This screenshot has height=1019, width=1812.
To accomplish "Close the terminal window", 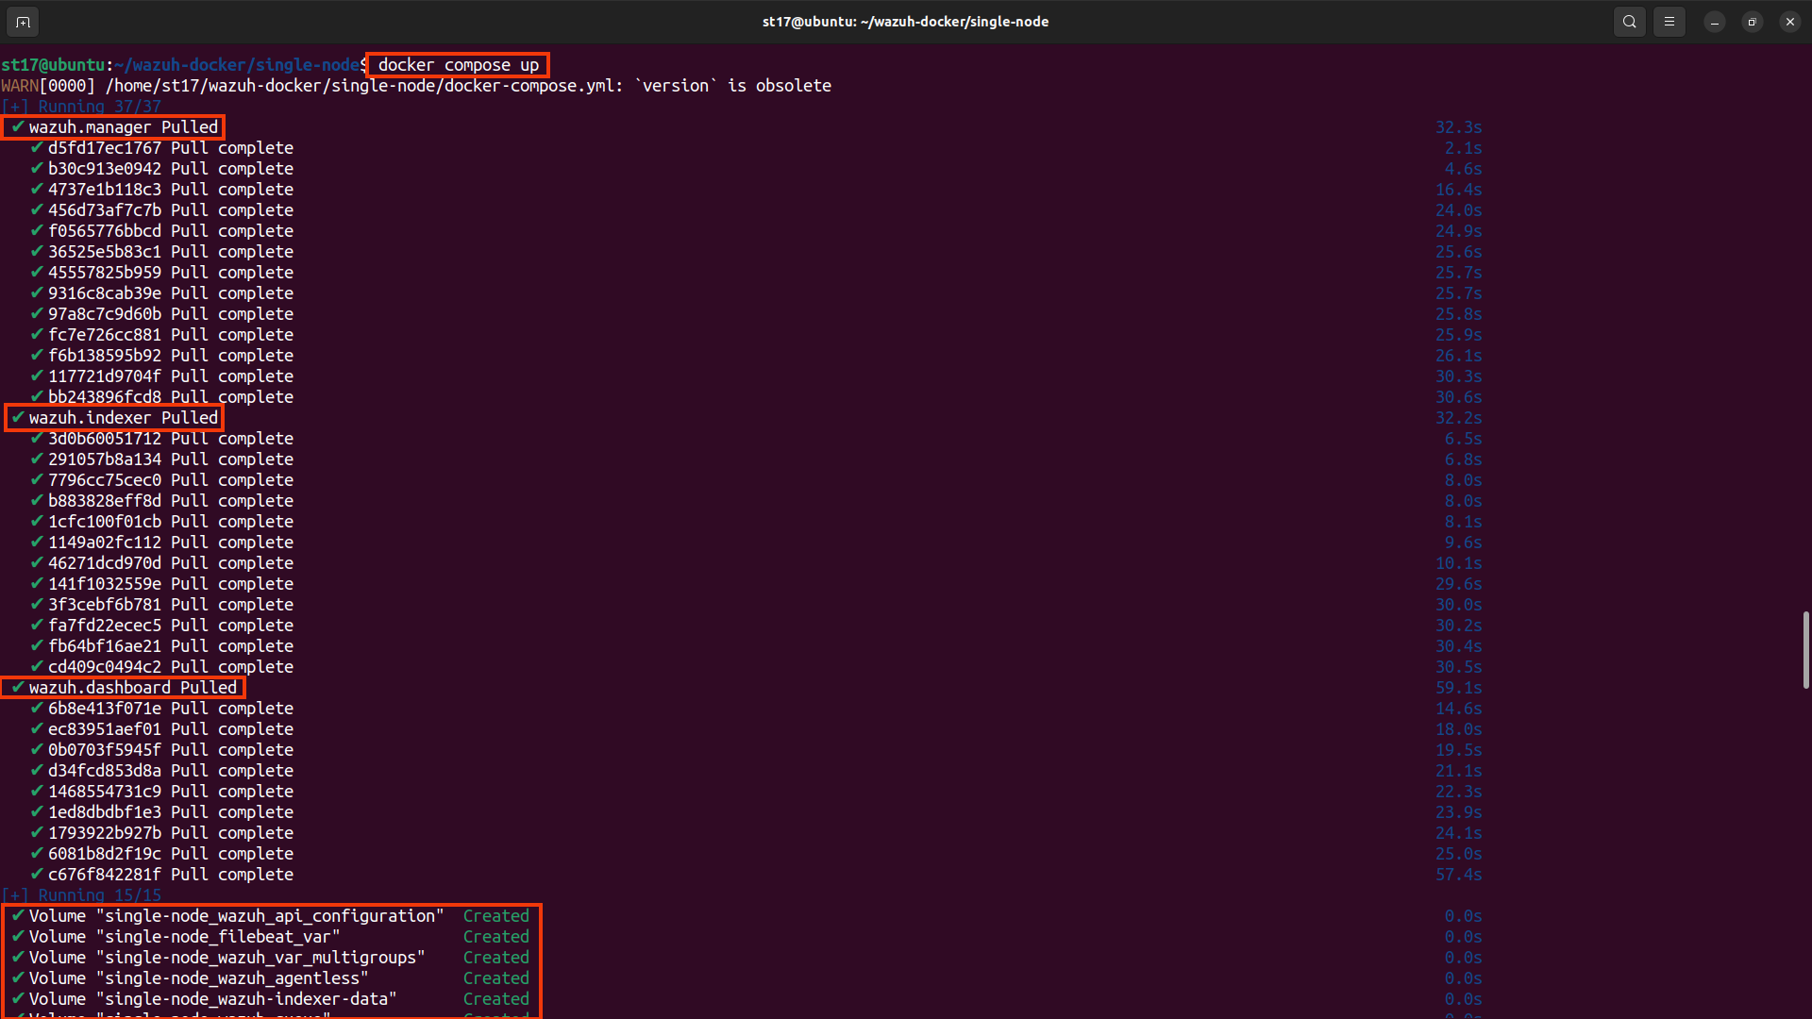I will 1790,22.
